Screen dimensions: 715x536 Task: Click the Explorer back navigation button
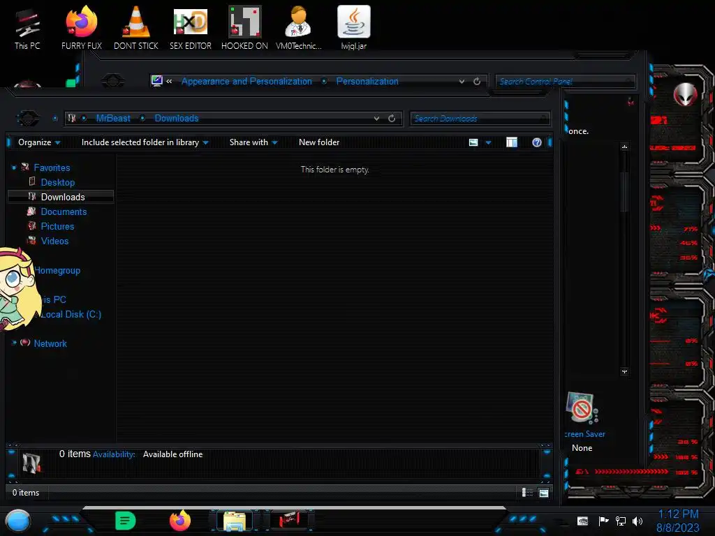[28, 119]
